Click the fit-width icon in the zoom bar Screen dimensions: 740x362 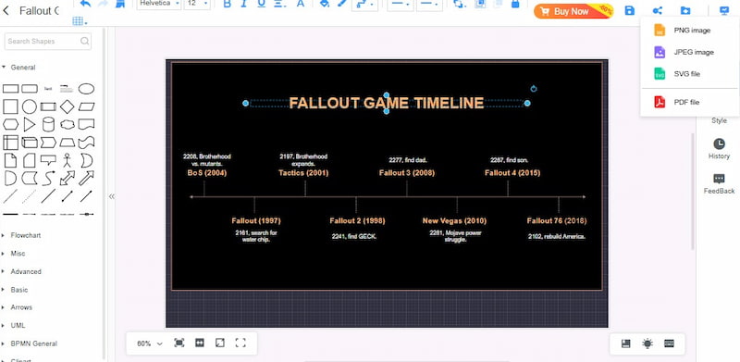(x=200, y=343)
